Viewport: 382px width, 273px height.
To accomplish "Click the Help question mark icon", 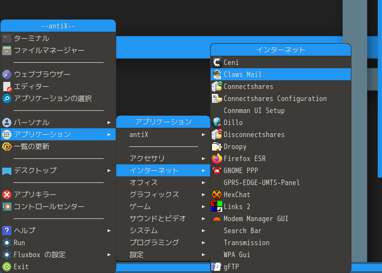I will (x=7, y=230).
